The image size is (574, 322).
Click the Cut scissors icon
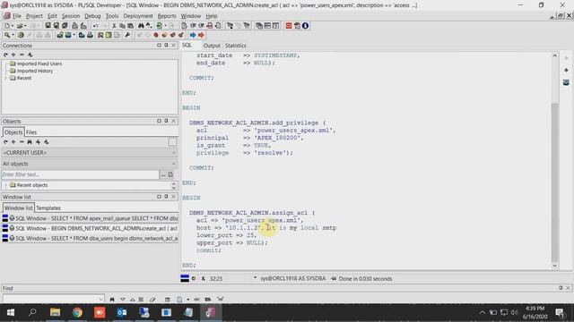(x=114, y=26)
